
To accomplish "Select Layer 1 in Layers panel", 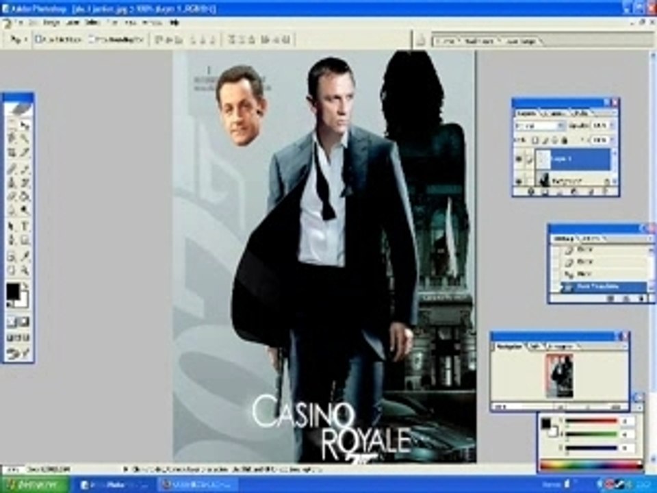I will coord(573,160).
